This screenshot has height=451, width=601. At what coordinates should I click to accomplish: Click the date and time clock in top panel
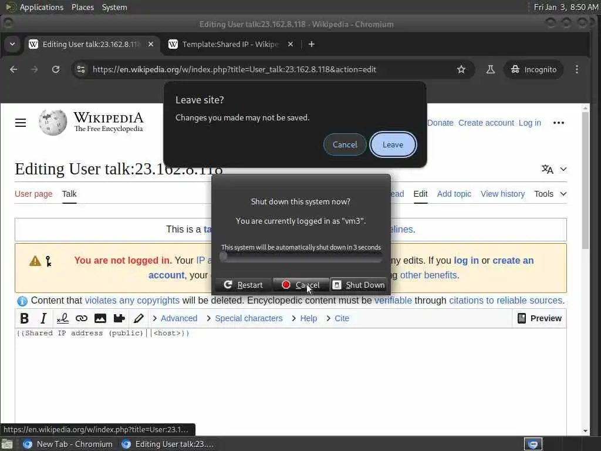pyautogui.click(x=566, y=7)
